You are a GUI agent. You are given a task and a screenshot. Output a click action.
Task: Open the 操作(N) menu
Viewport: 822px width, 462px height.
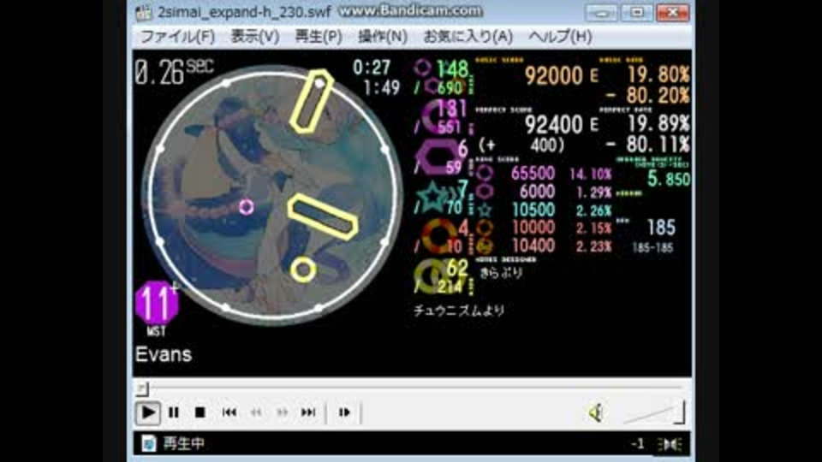pos(383,36)
